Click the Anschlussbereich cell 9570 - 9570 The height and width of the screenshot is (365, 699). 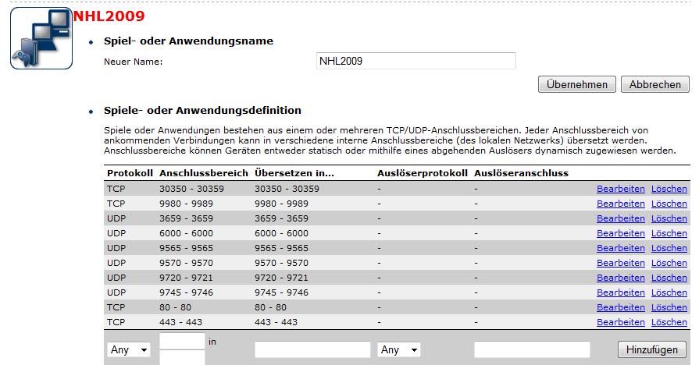tap(187, 263)
